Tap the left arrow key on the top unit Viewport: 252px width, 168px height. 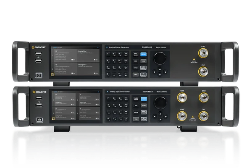pyautogui.click(x=154, y=72)
